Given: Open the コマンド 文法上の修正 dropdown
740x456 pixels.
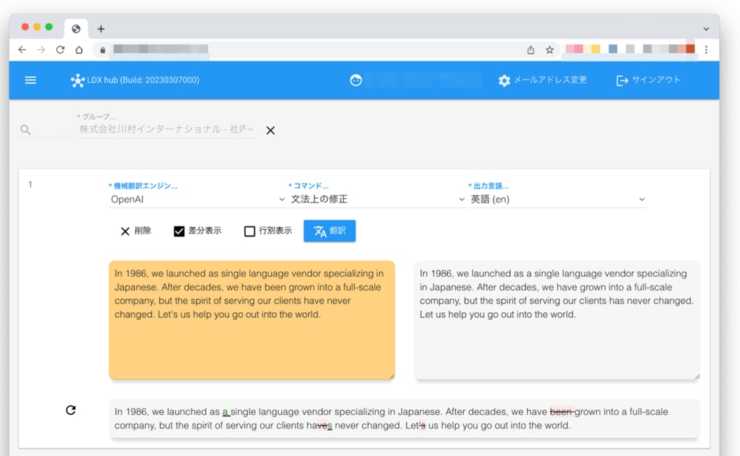Looking at the screenshot, I should click(x=377, y=199).
